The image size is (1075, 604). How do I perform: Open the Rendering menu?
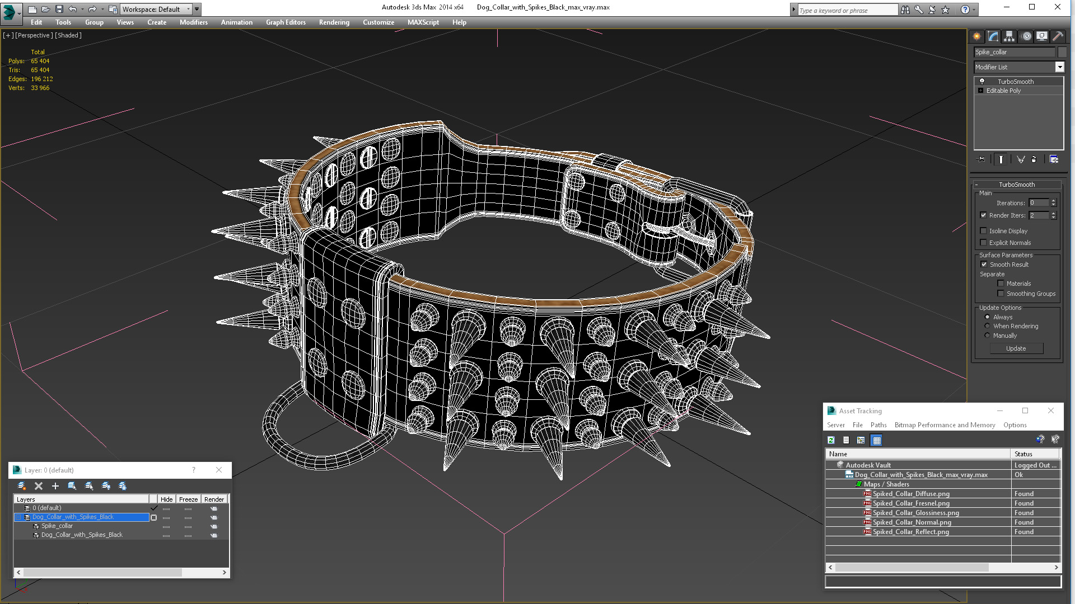tap(334, 22)
